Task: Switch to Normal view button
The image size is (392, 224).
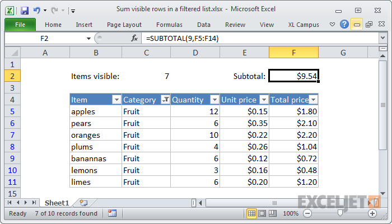Action: 251,213
